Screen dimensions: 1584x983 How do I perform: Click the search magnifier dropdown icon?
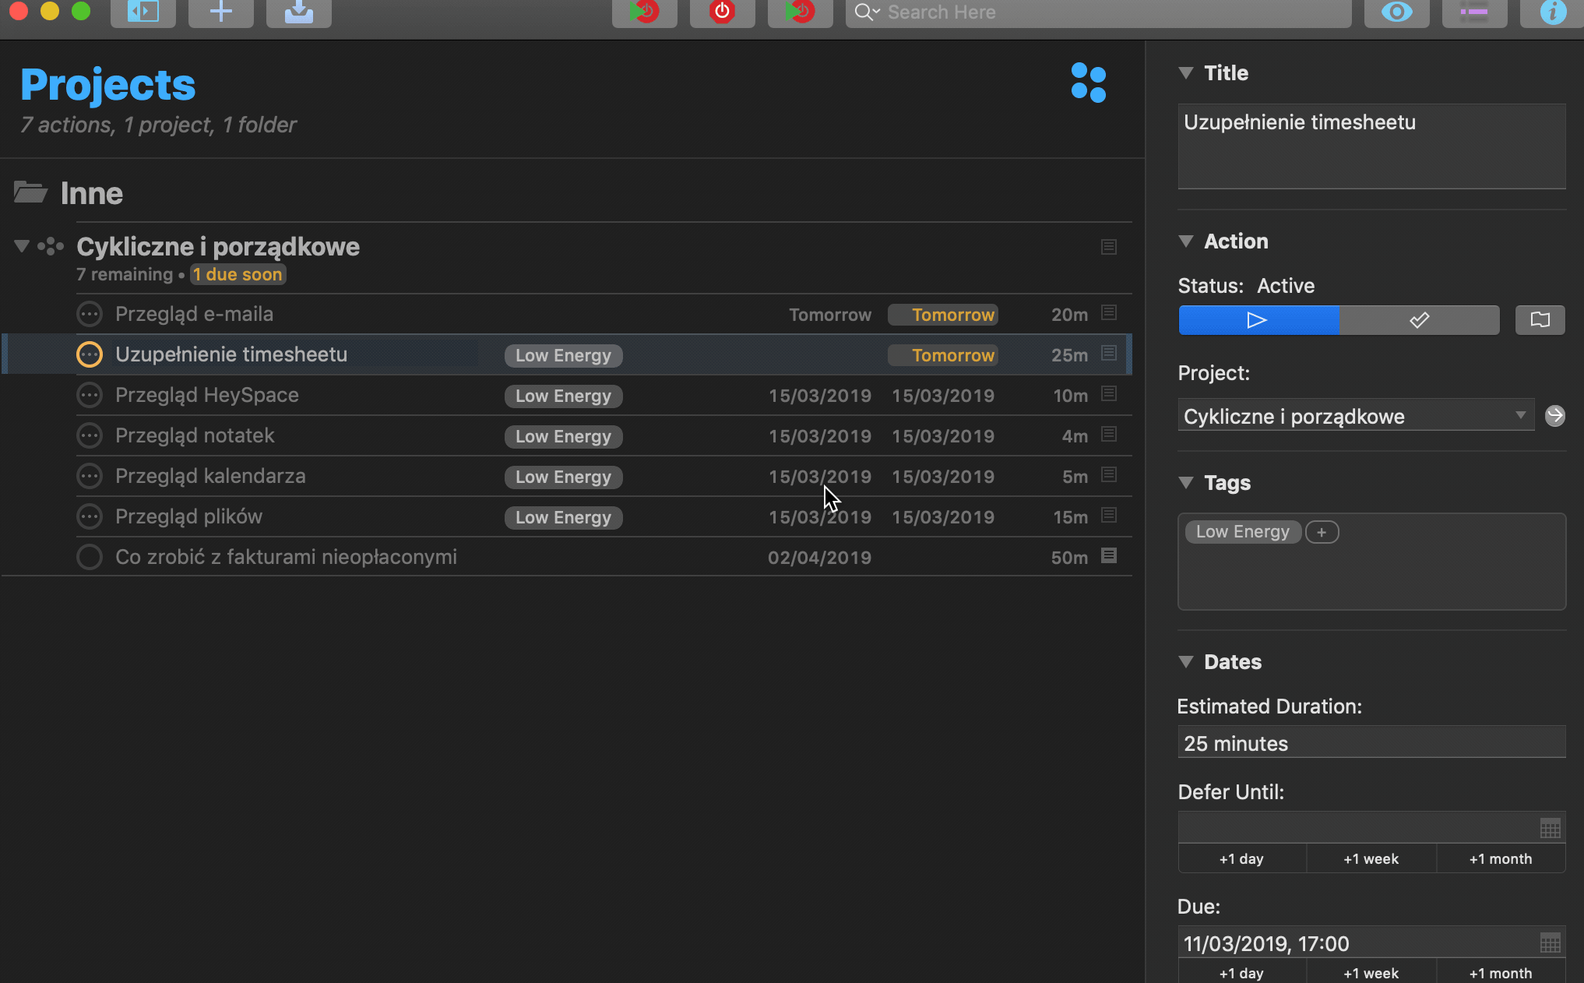867,12
